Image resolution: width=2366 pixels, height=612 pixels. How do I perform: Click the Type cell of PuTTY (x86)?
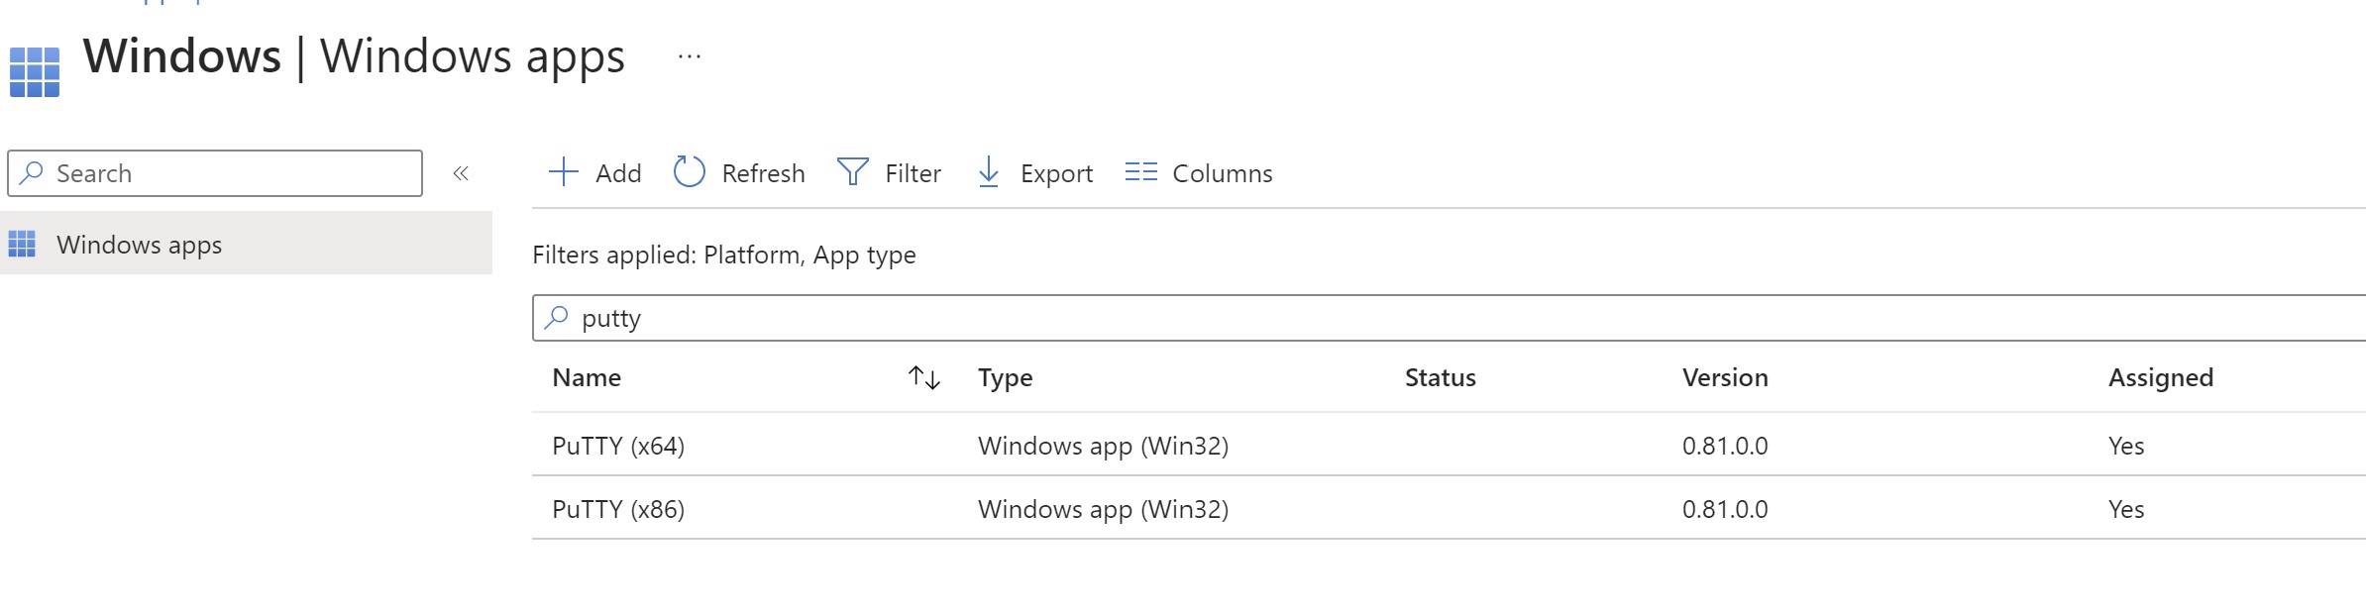tap(1103, 509)
